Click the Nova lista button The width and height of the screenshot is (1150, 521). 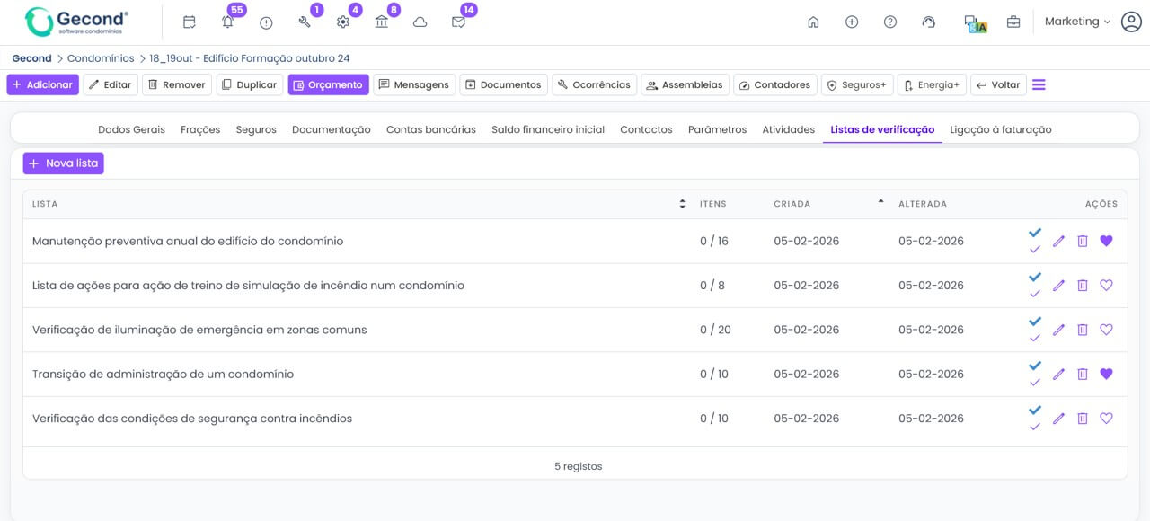coord(63,163)
